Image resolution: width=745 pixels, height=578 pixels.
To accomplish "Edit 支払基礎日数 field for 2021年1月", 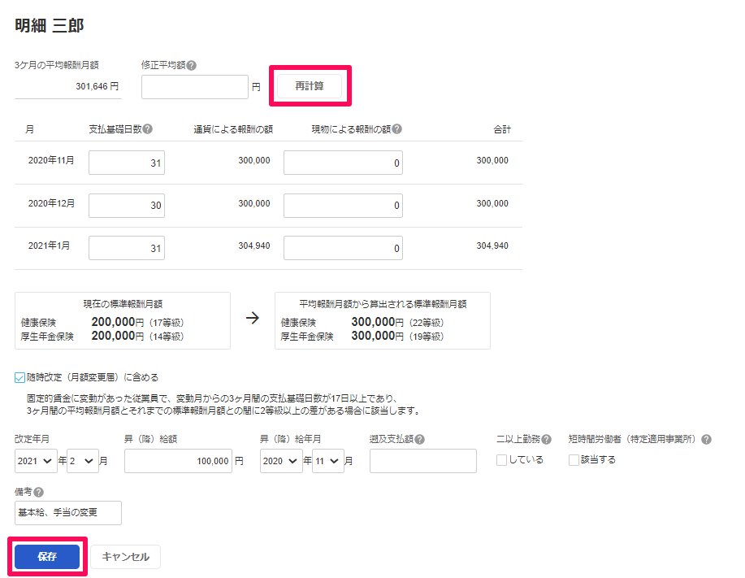I will [x=127, y=248].
